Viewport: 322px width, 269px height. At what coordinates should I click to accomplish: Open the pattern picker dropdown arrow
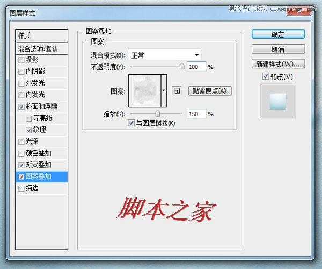pyautogui.click(x=164, y=90)
